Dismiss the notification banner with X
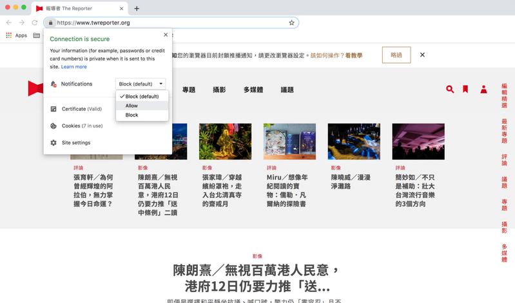Screen dimensions: 515x303 (422, 55)
